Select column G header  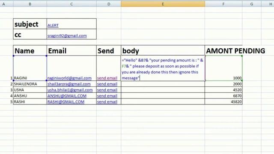252,4
